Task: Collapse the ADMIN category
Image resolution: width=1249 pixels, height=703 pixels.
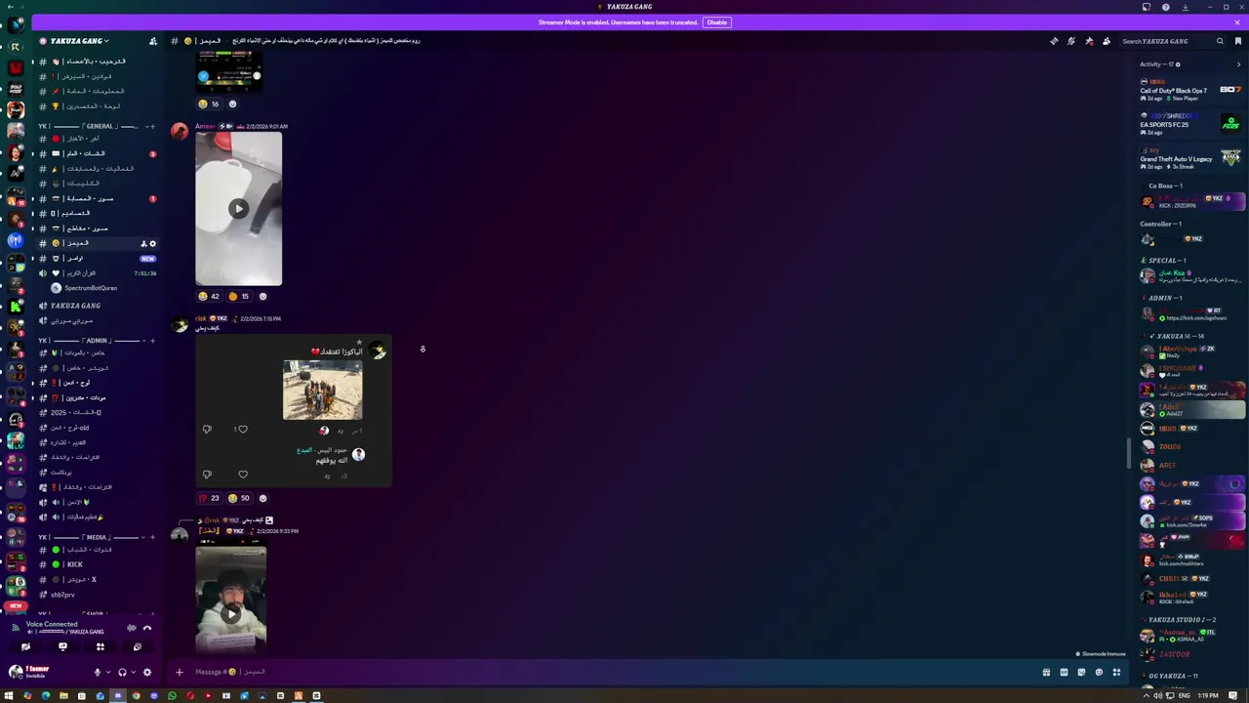Action: [x=93, y=341]
